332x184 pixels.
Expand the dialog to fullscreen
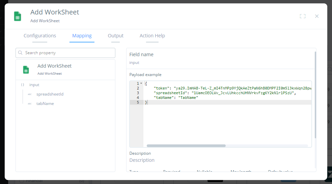(x=303, y=16)
